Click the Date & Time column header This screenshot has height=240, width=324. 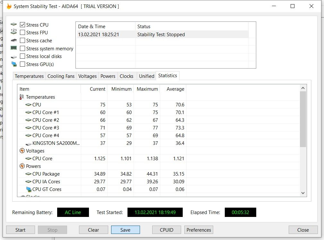106,26
